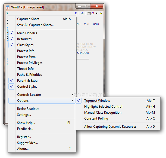Click the black mouse pointer toolbar icon
This screenshot has height=158, width=166.
coord(97,13)
